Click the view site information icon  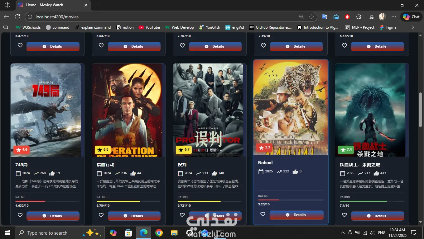(30, 17)
